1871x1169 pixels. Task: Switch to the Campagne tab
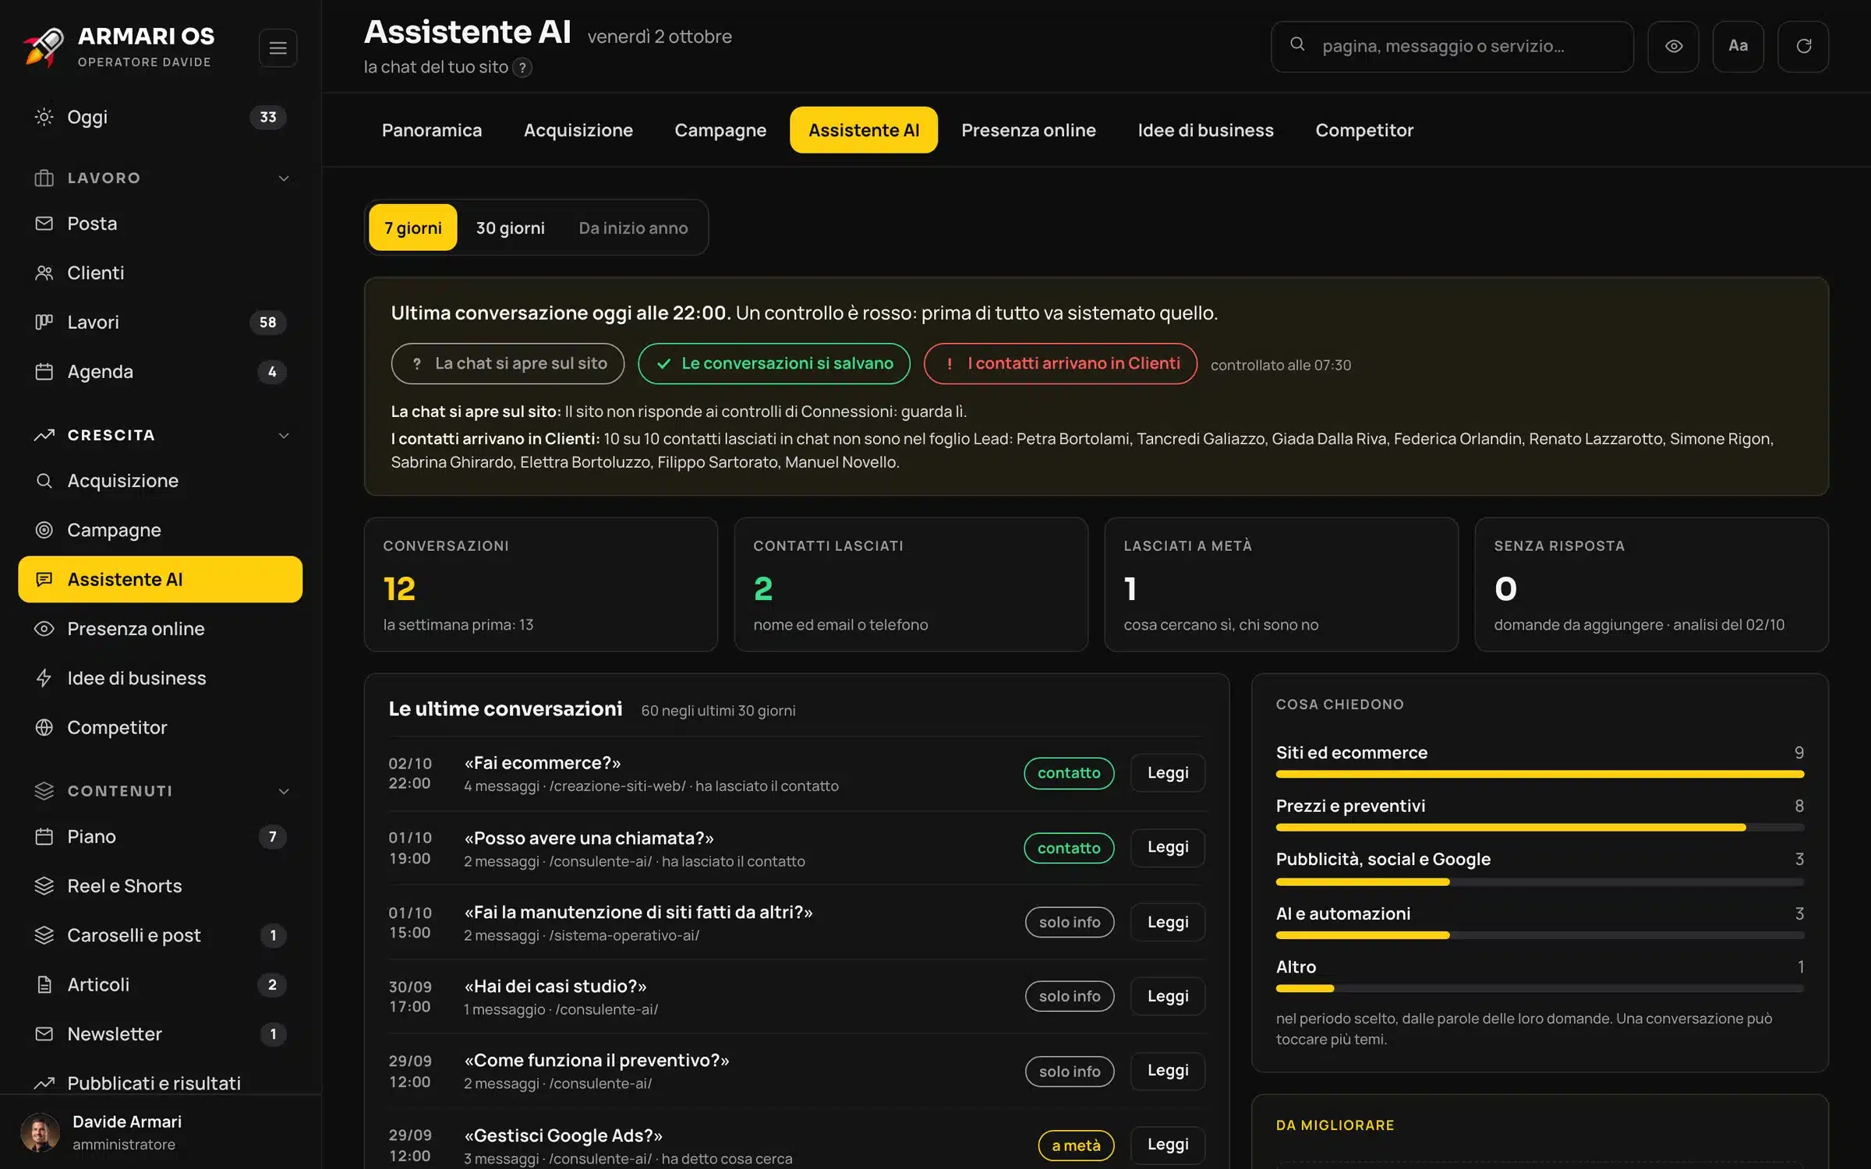[x=720, y=130]
